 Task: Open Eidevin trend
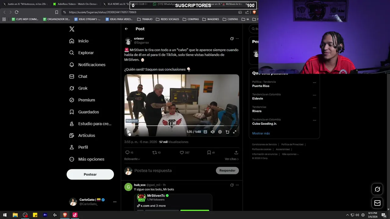pos(257,99)
